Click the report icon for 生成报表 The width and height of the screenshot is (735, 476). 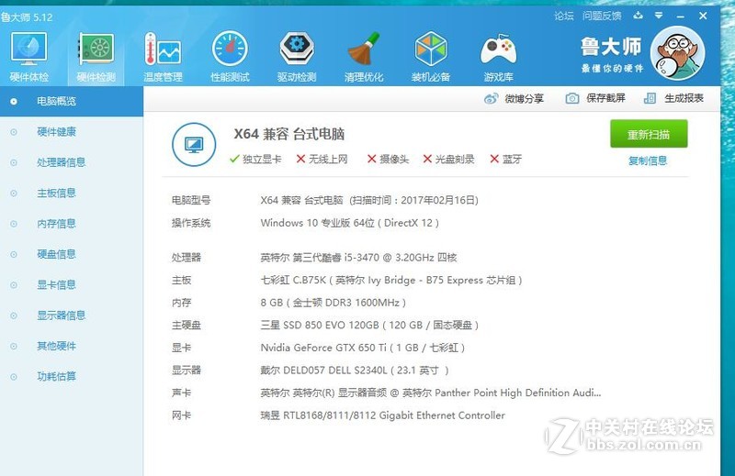click(x=650, y=98)
